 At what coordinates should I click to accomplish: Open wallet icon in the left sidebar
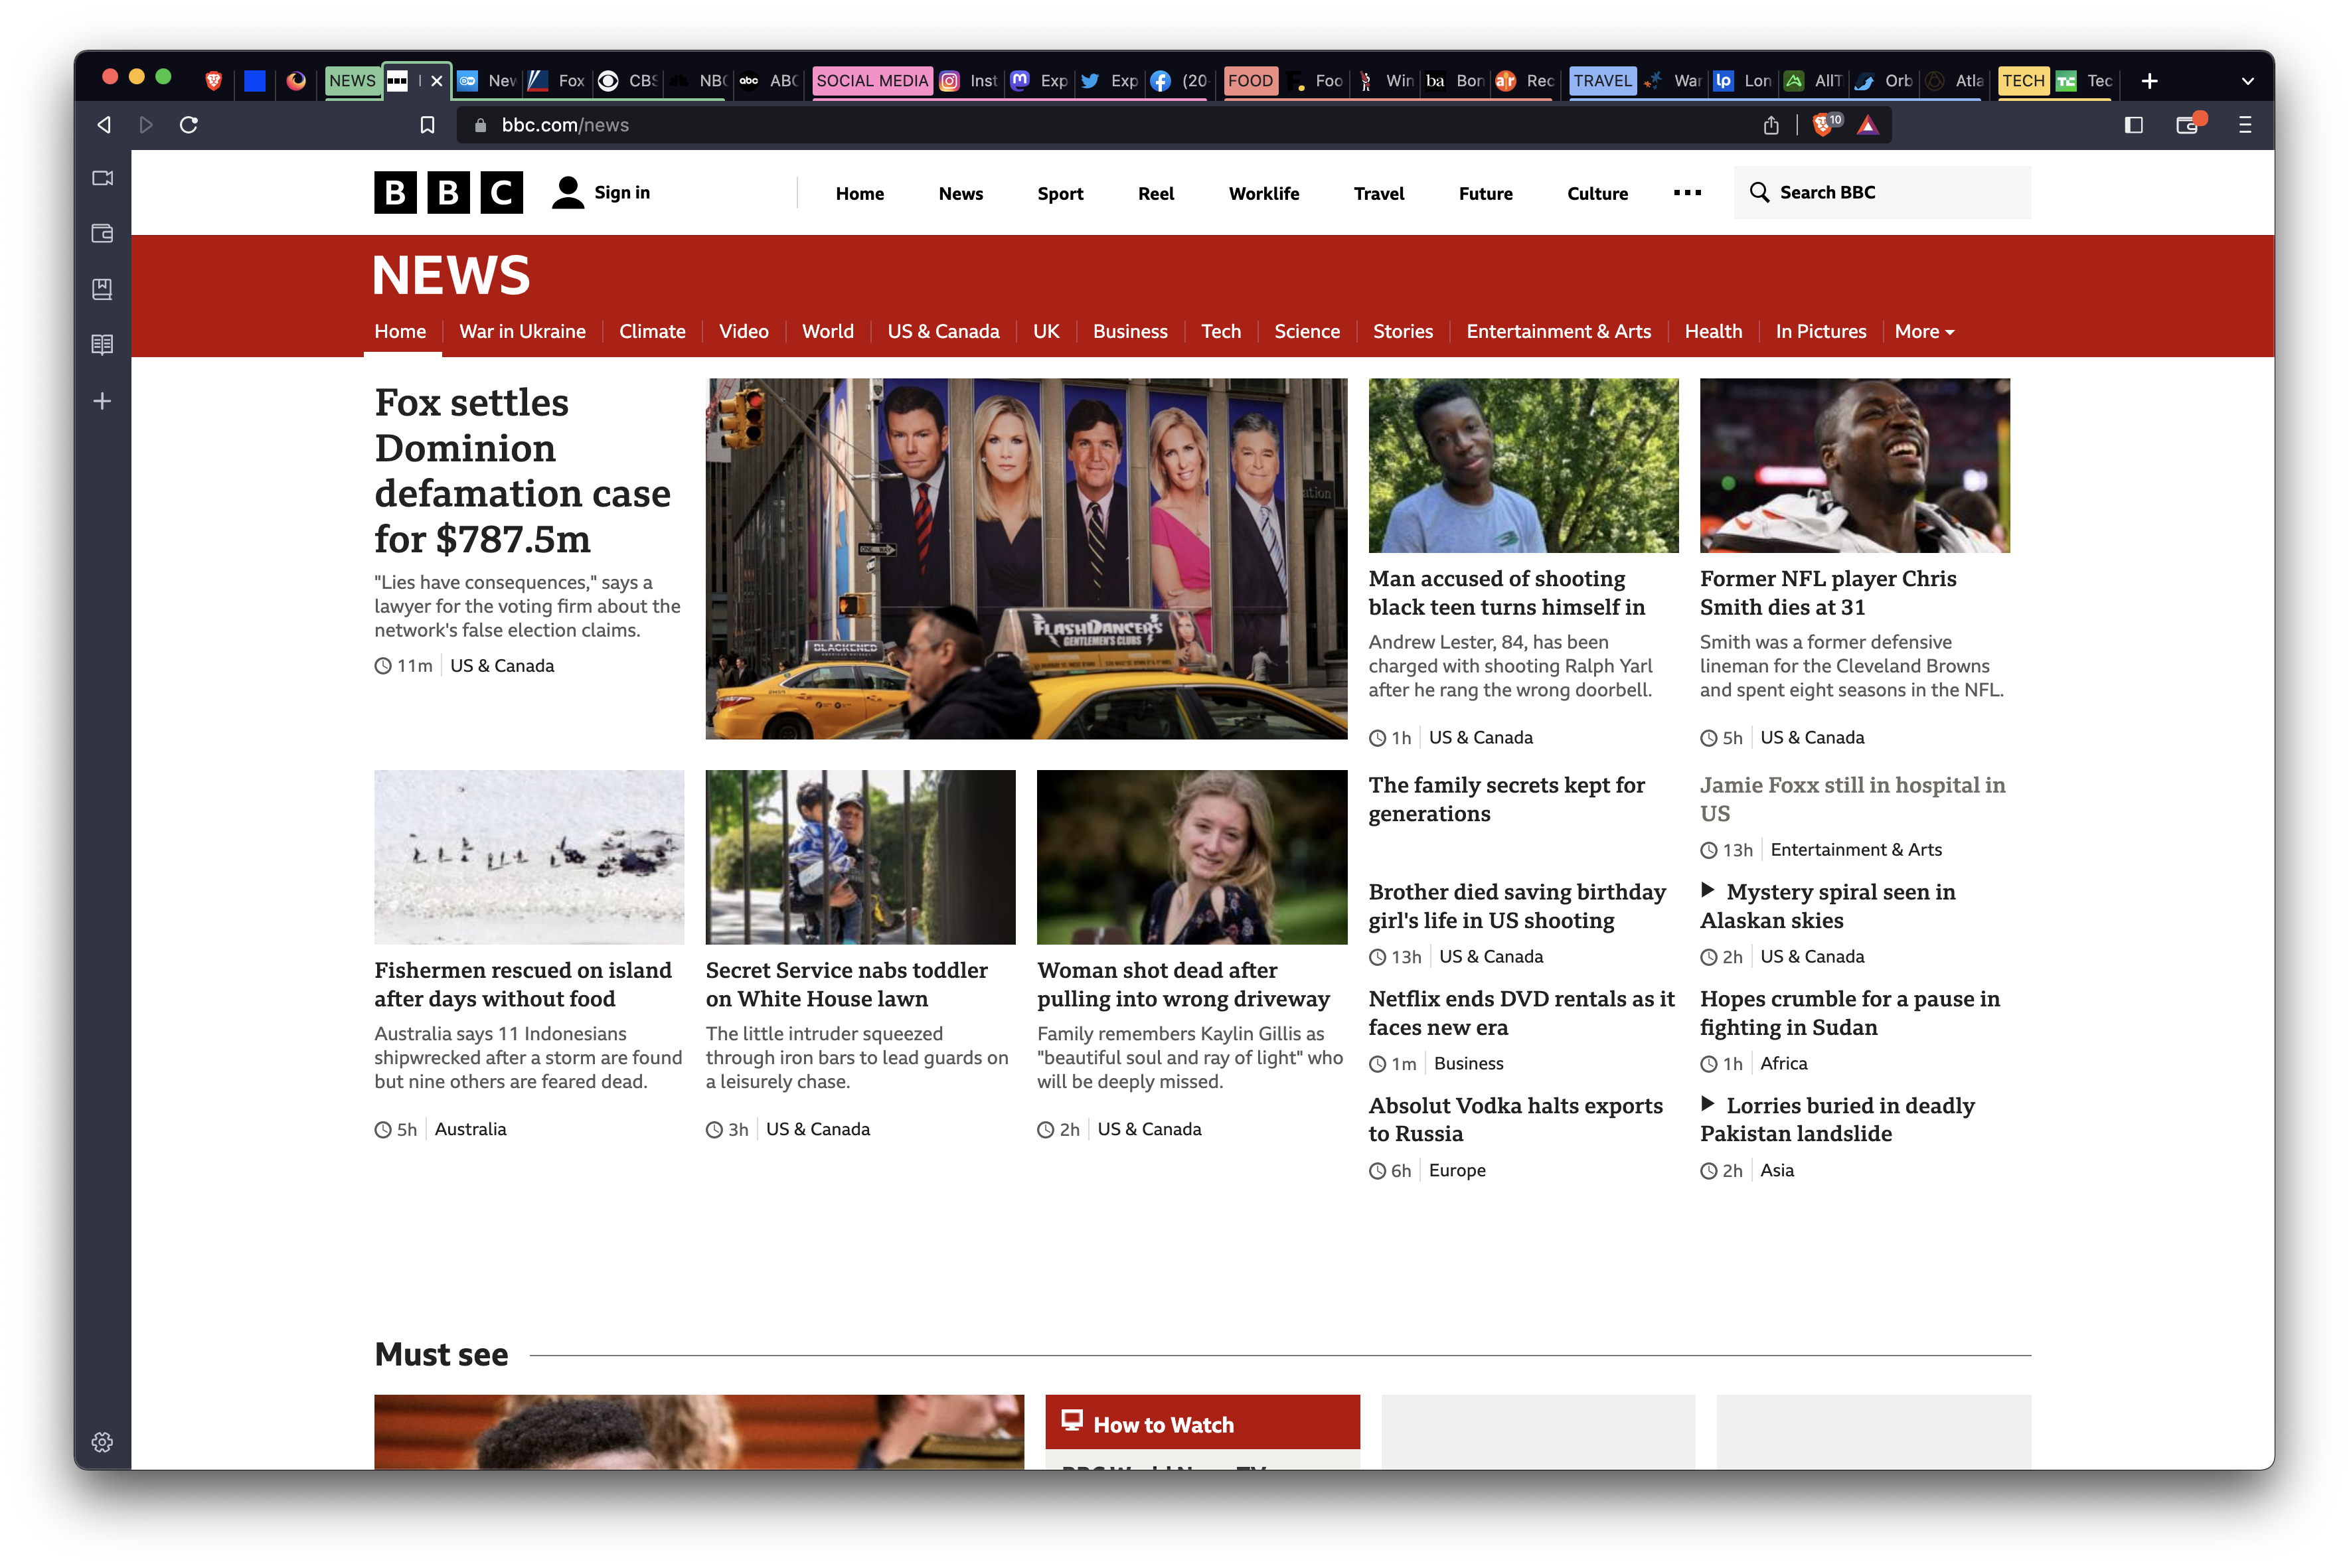pos(102,233)
